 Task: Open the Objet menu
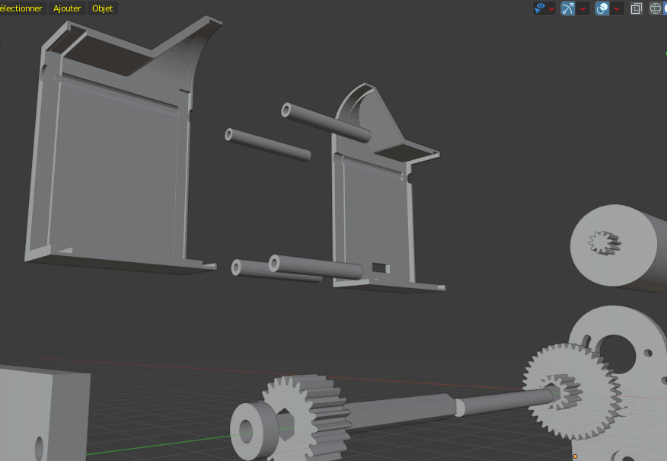103,8
